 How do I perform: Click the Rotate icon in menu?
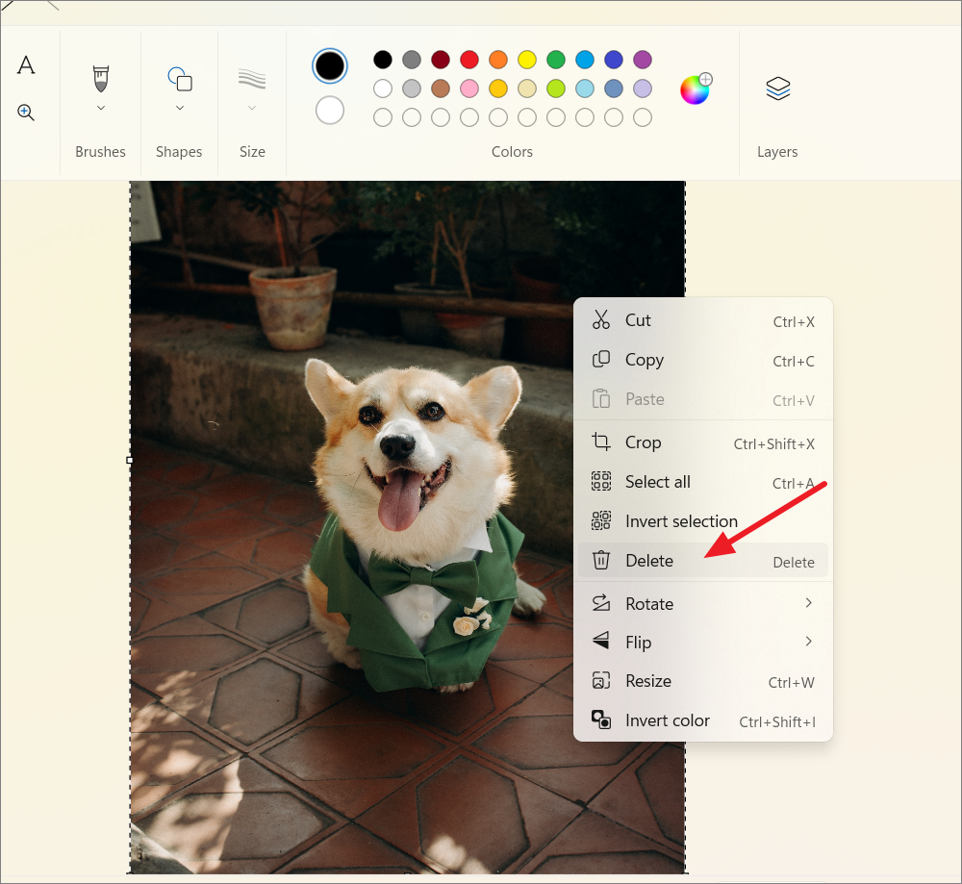pos(601,603)
